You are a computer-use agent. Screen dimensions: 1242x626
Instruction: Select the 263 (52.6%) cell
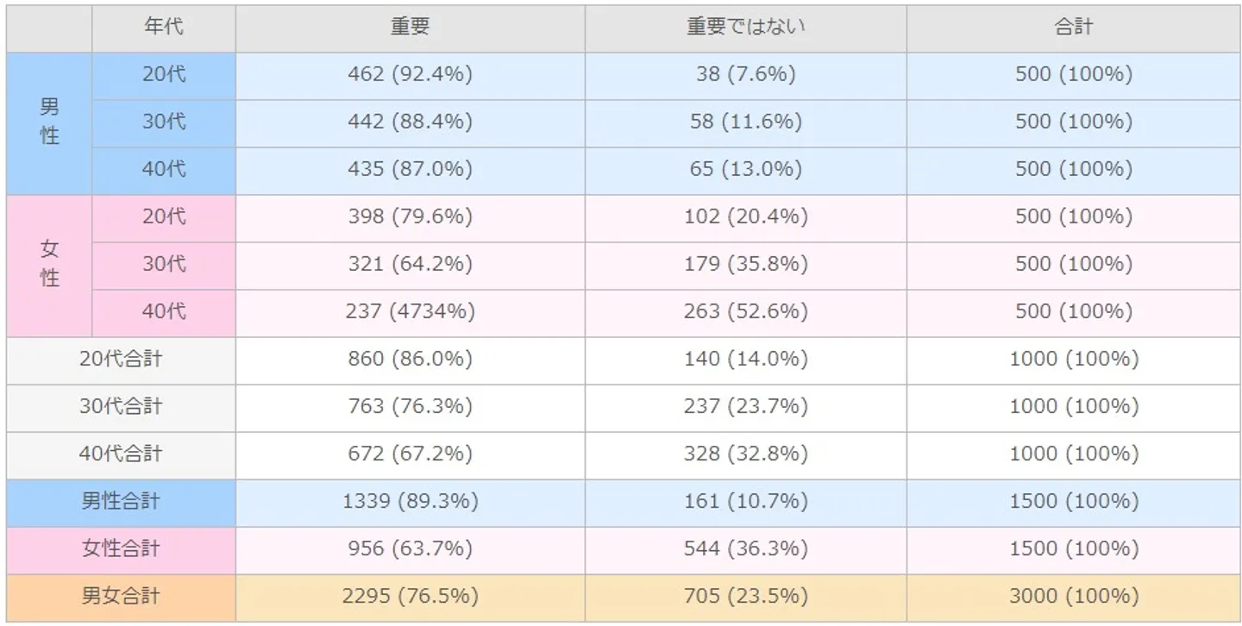point(745,312)
